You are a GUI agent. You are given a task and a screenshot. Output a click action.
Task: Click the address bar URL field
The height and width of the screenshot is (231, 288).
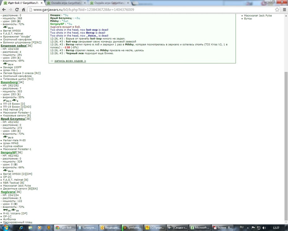coord(151,10)
